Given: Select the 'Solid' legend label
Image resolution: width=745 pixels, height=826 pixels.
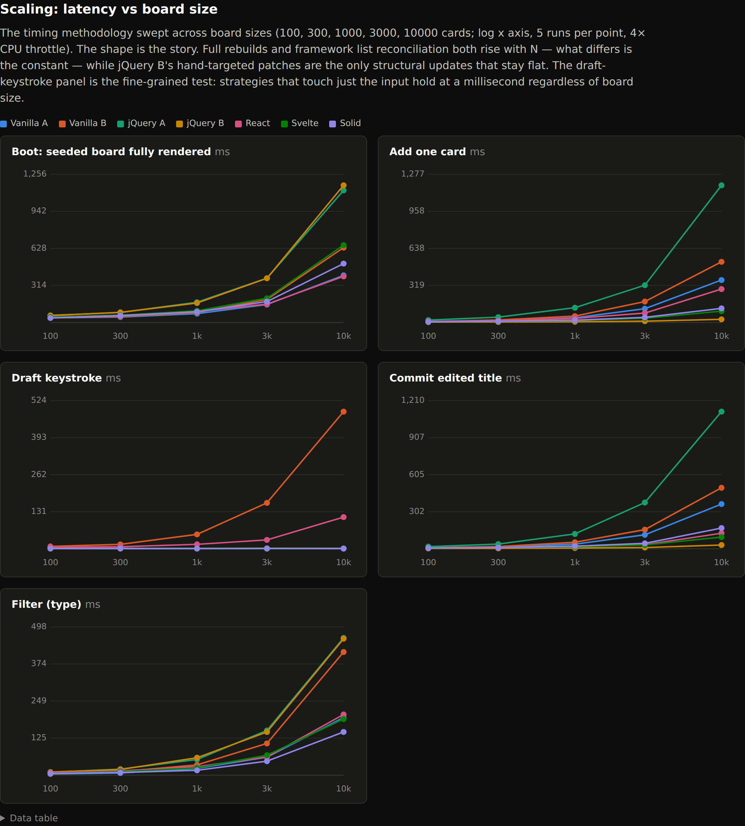Looking at the screenshot, I should tap(350, 123).
